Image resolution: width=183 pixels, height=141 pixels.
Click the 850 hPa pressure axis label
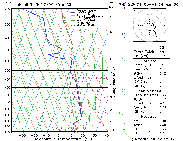8,115
